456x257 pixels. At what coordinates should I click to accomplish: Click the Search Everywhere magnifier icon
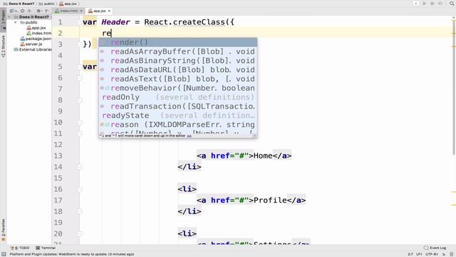click(x=452, y=4)
